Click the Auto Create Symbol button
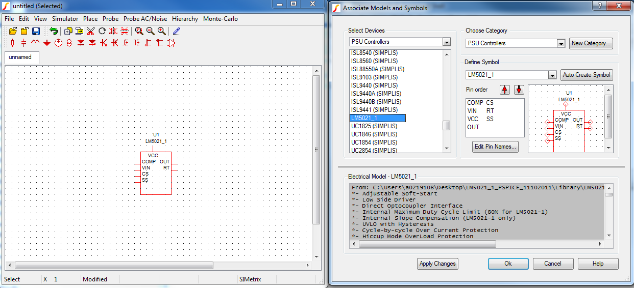634x288 pixels. (x=587, y=75)
